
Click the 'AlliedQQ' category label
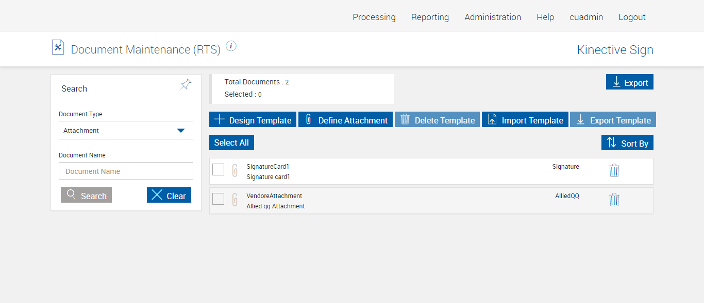point(567,196)
